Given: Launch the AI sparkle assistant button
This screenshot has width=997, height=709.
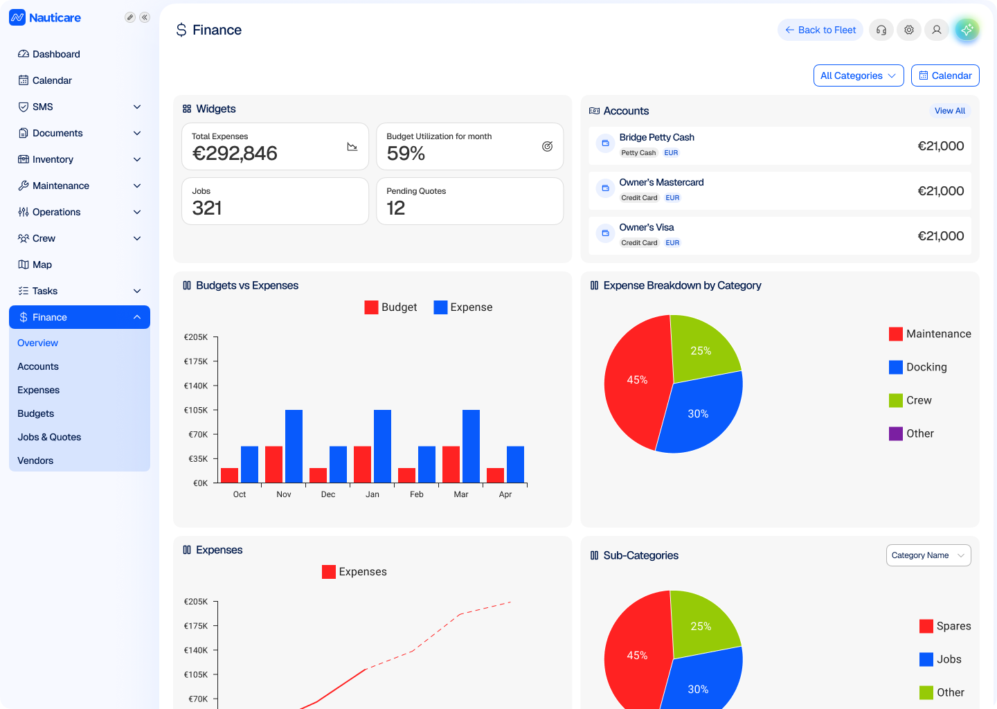Looking at the screenshot, I should click(x=967, y=30).
